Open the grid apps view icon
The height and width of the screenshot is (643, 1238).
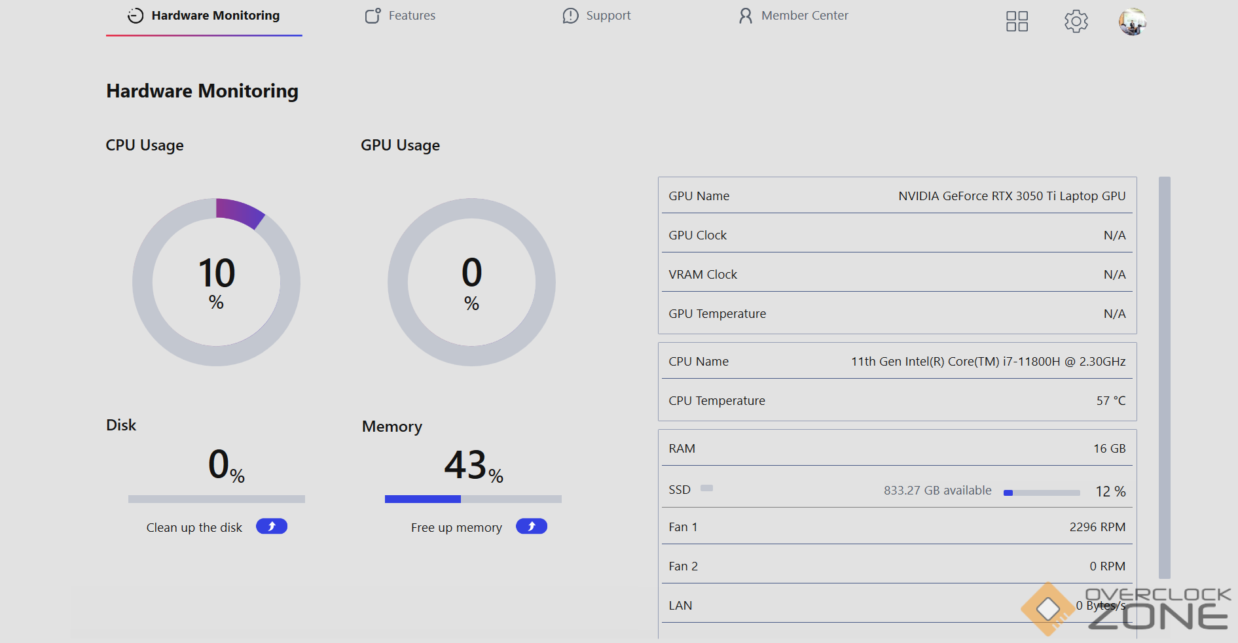(x=1017, y=22)
